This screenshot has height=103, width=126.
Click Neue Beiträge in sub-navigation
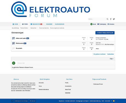15,28
